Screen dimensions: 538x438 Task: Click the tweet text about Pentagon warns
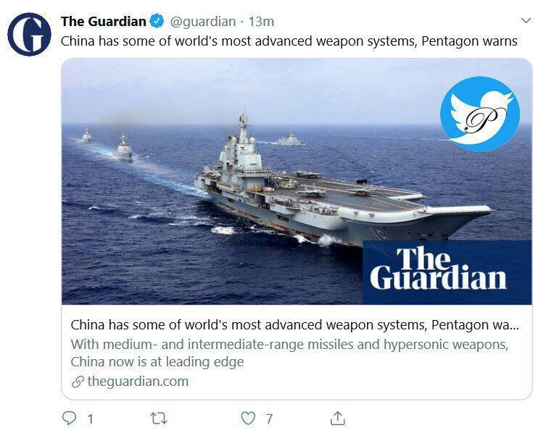pyautogui.click(x=289, y=41)
